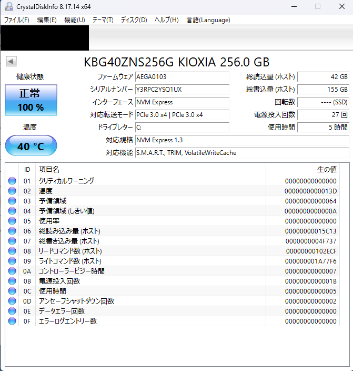Open the 編集(E) menu
Screen dimensions: 353x371
coord(47,20)
